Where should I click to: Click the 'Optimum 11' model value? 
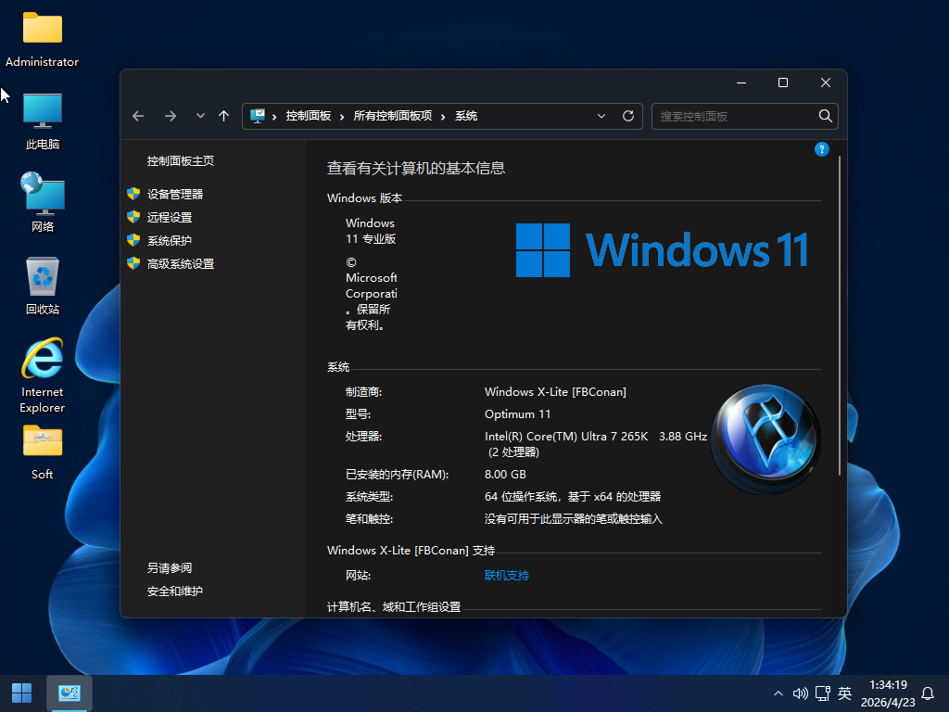(517, 414)
